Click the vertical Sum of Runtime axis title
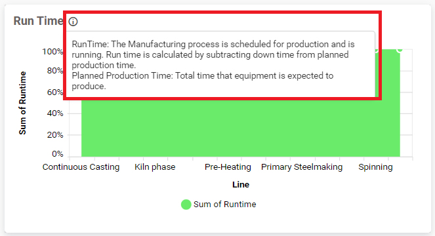Viewport: 435px width, 236px height. click(22, 103)
